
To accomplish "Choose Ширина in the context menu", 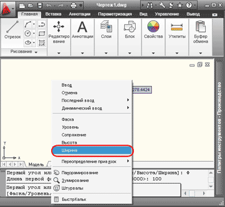I will pyautogui.click(x=92, y=150).
